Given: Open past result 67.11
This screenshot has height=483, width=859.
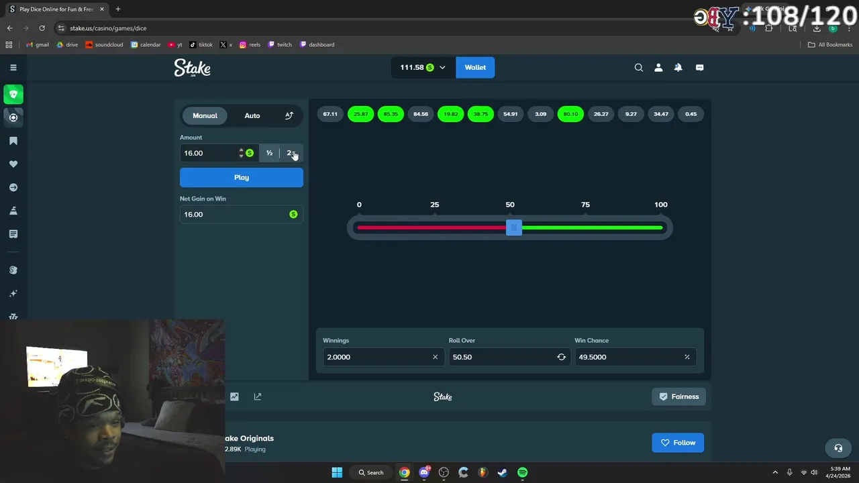Looking at the screenshot, I should (330, 114).
